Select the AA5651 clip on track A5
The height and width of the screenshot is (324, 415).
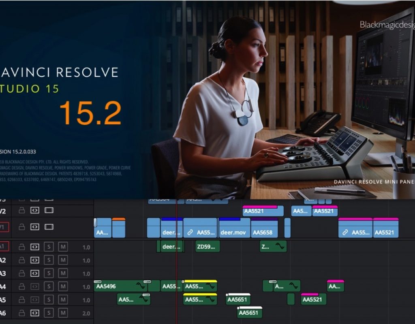(x=238, y=299)
